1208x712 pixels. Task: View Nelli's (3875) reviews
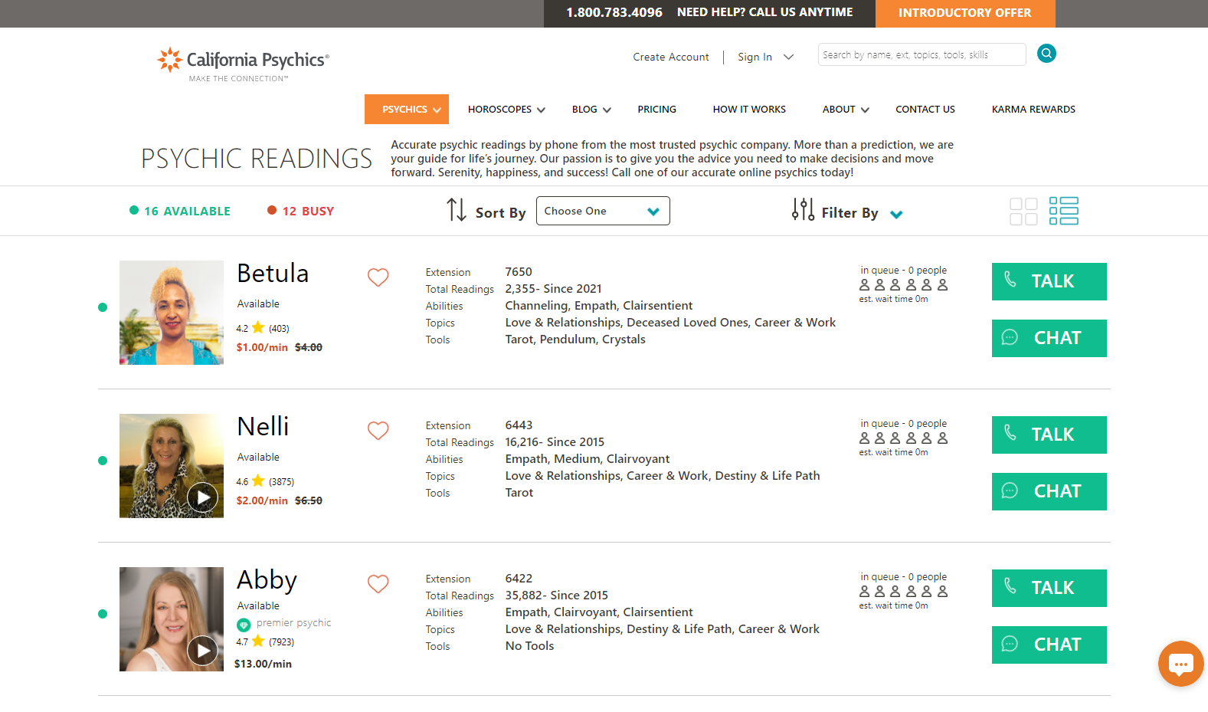tap(281, 482)
